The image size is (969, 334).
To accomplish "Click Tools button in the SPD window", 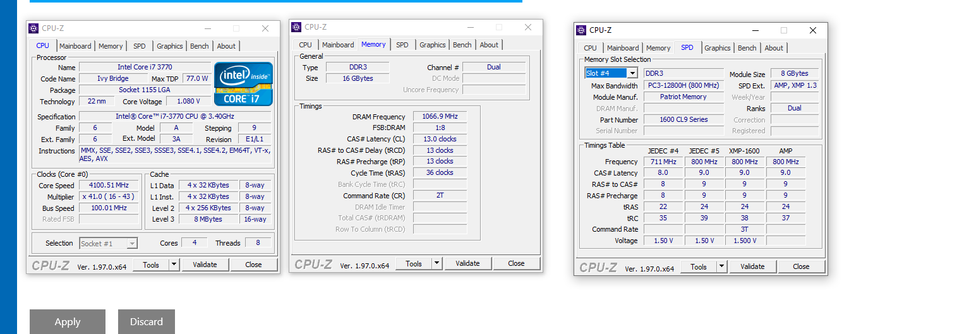I will 699,266.
